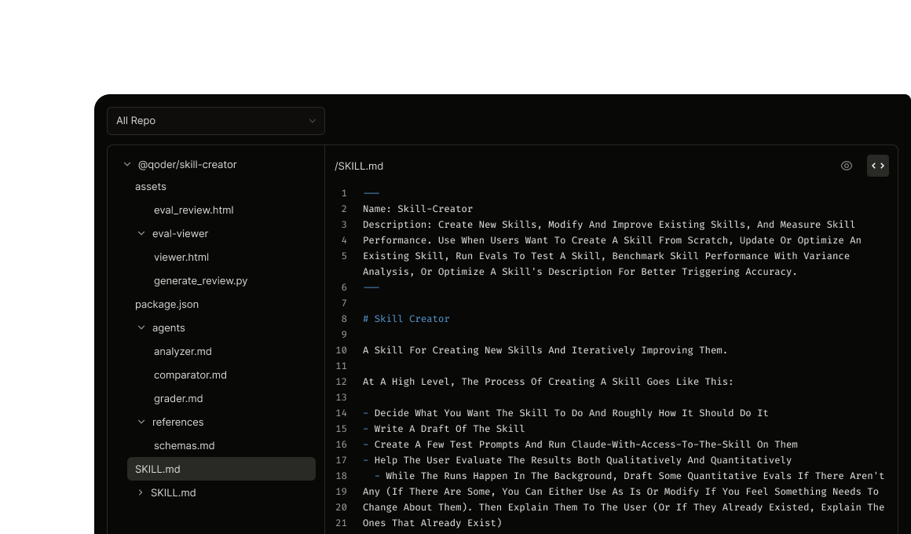Collapse the agents folder chevron
Viewport: 911px width, 534px height.
[x=141, y=327]
